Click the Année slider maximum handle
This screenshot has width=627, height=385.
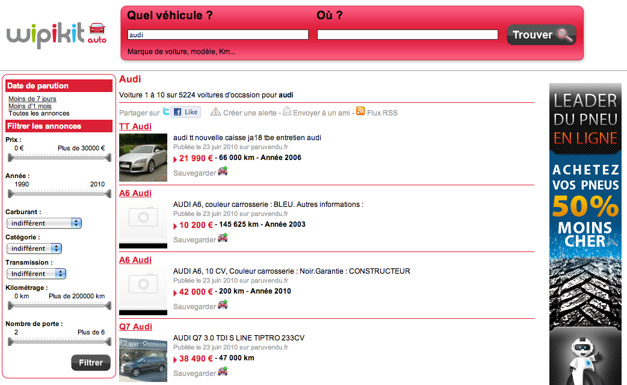coord(108,194)
